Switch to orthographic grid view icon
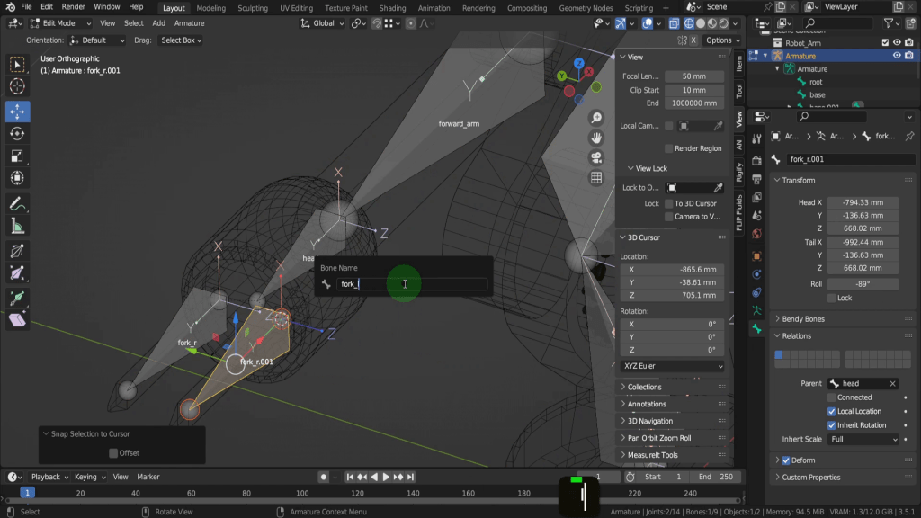 pos(595,178)
